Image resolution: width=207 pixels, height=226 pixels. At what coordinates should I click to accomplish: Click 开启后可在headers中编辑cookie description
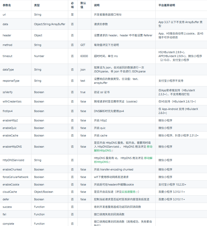tap(114, 184)
